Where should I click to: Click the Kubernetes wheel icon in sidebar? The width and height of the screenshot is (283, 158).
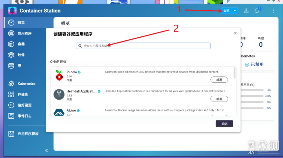[11, 84]
